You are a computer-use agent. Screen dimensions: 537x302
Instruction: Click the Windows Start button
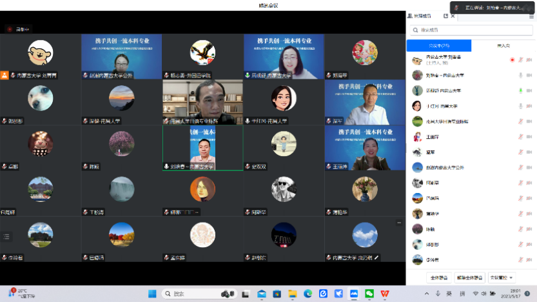coord(153,294)
